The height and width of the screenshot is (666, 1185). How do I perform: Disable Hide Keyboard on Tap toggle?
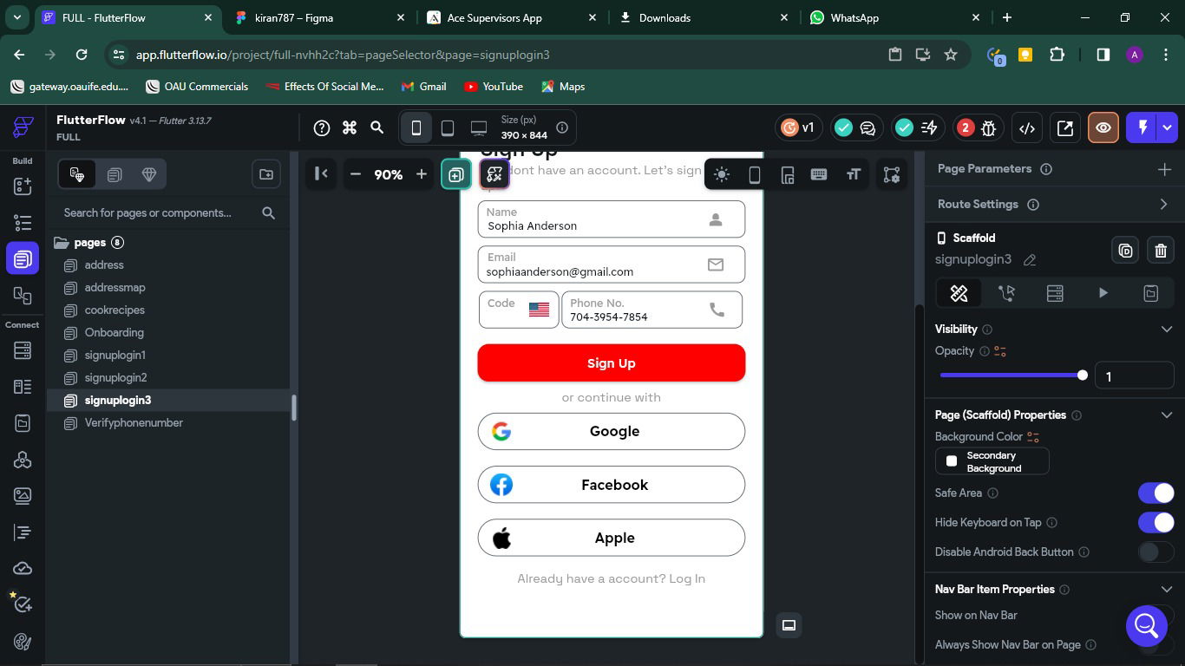click(x=1156, y=523)
